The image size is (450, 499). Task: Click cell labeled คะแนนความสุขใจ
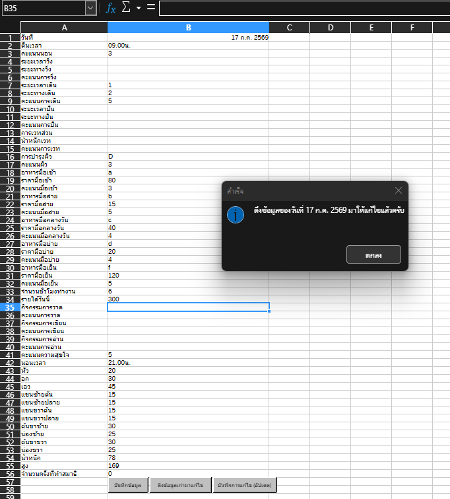64,355
